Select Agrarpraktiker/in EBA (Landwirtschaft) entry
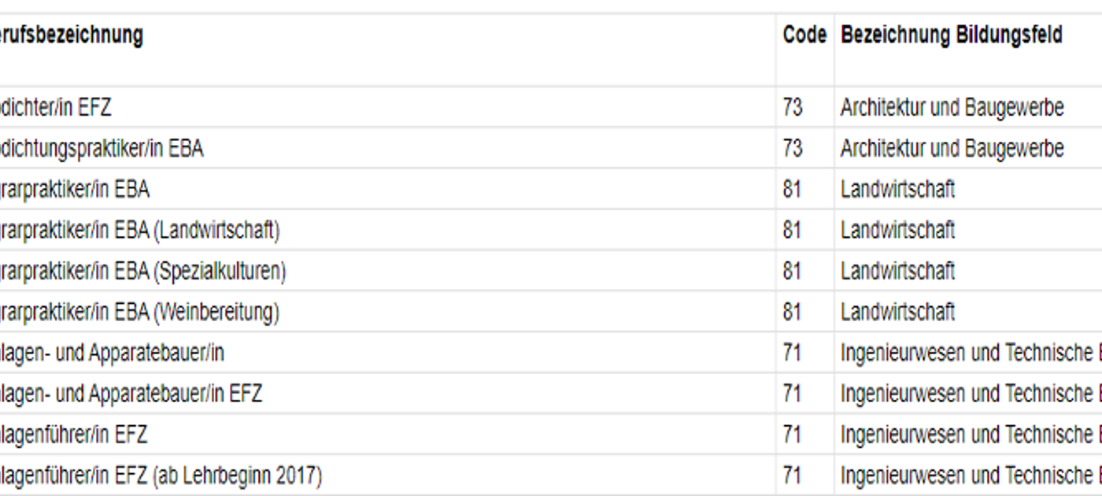The height and width of the screenshot is (496, 1102). click(139, 230)
